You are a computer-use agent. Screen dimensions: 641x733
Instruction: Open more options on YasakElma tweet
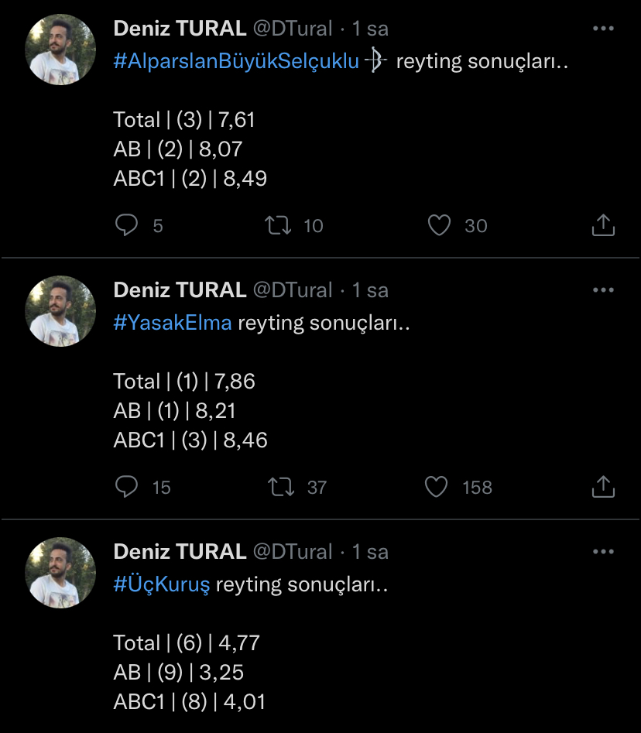603,290
